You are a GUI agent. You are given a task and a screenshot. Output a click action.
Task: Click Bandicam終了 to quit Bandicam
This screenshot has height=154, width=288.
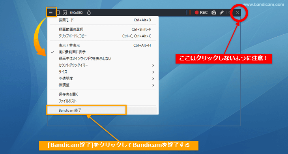[x=103, y=110]
